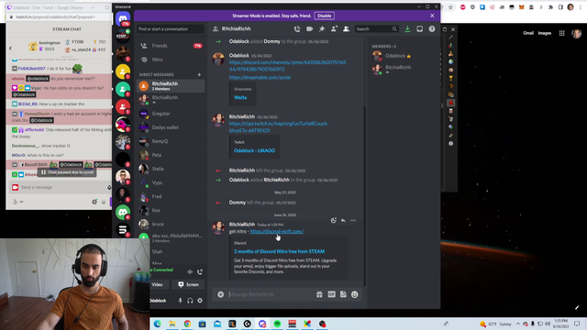Turn on camera with Video button
The width and height of the screenshot is (587, 330).
tap(159, 284)
